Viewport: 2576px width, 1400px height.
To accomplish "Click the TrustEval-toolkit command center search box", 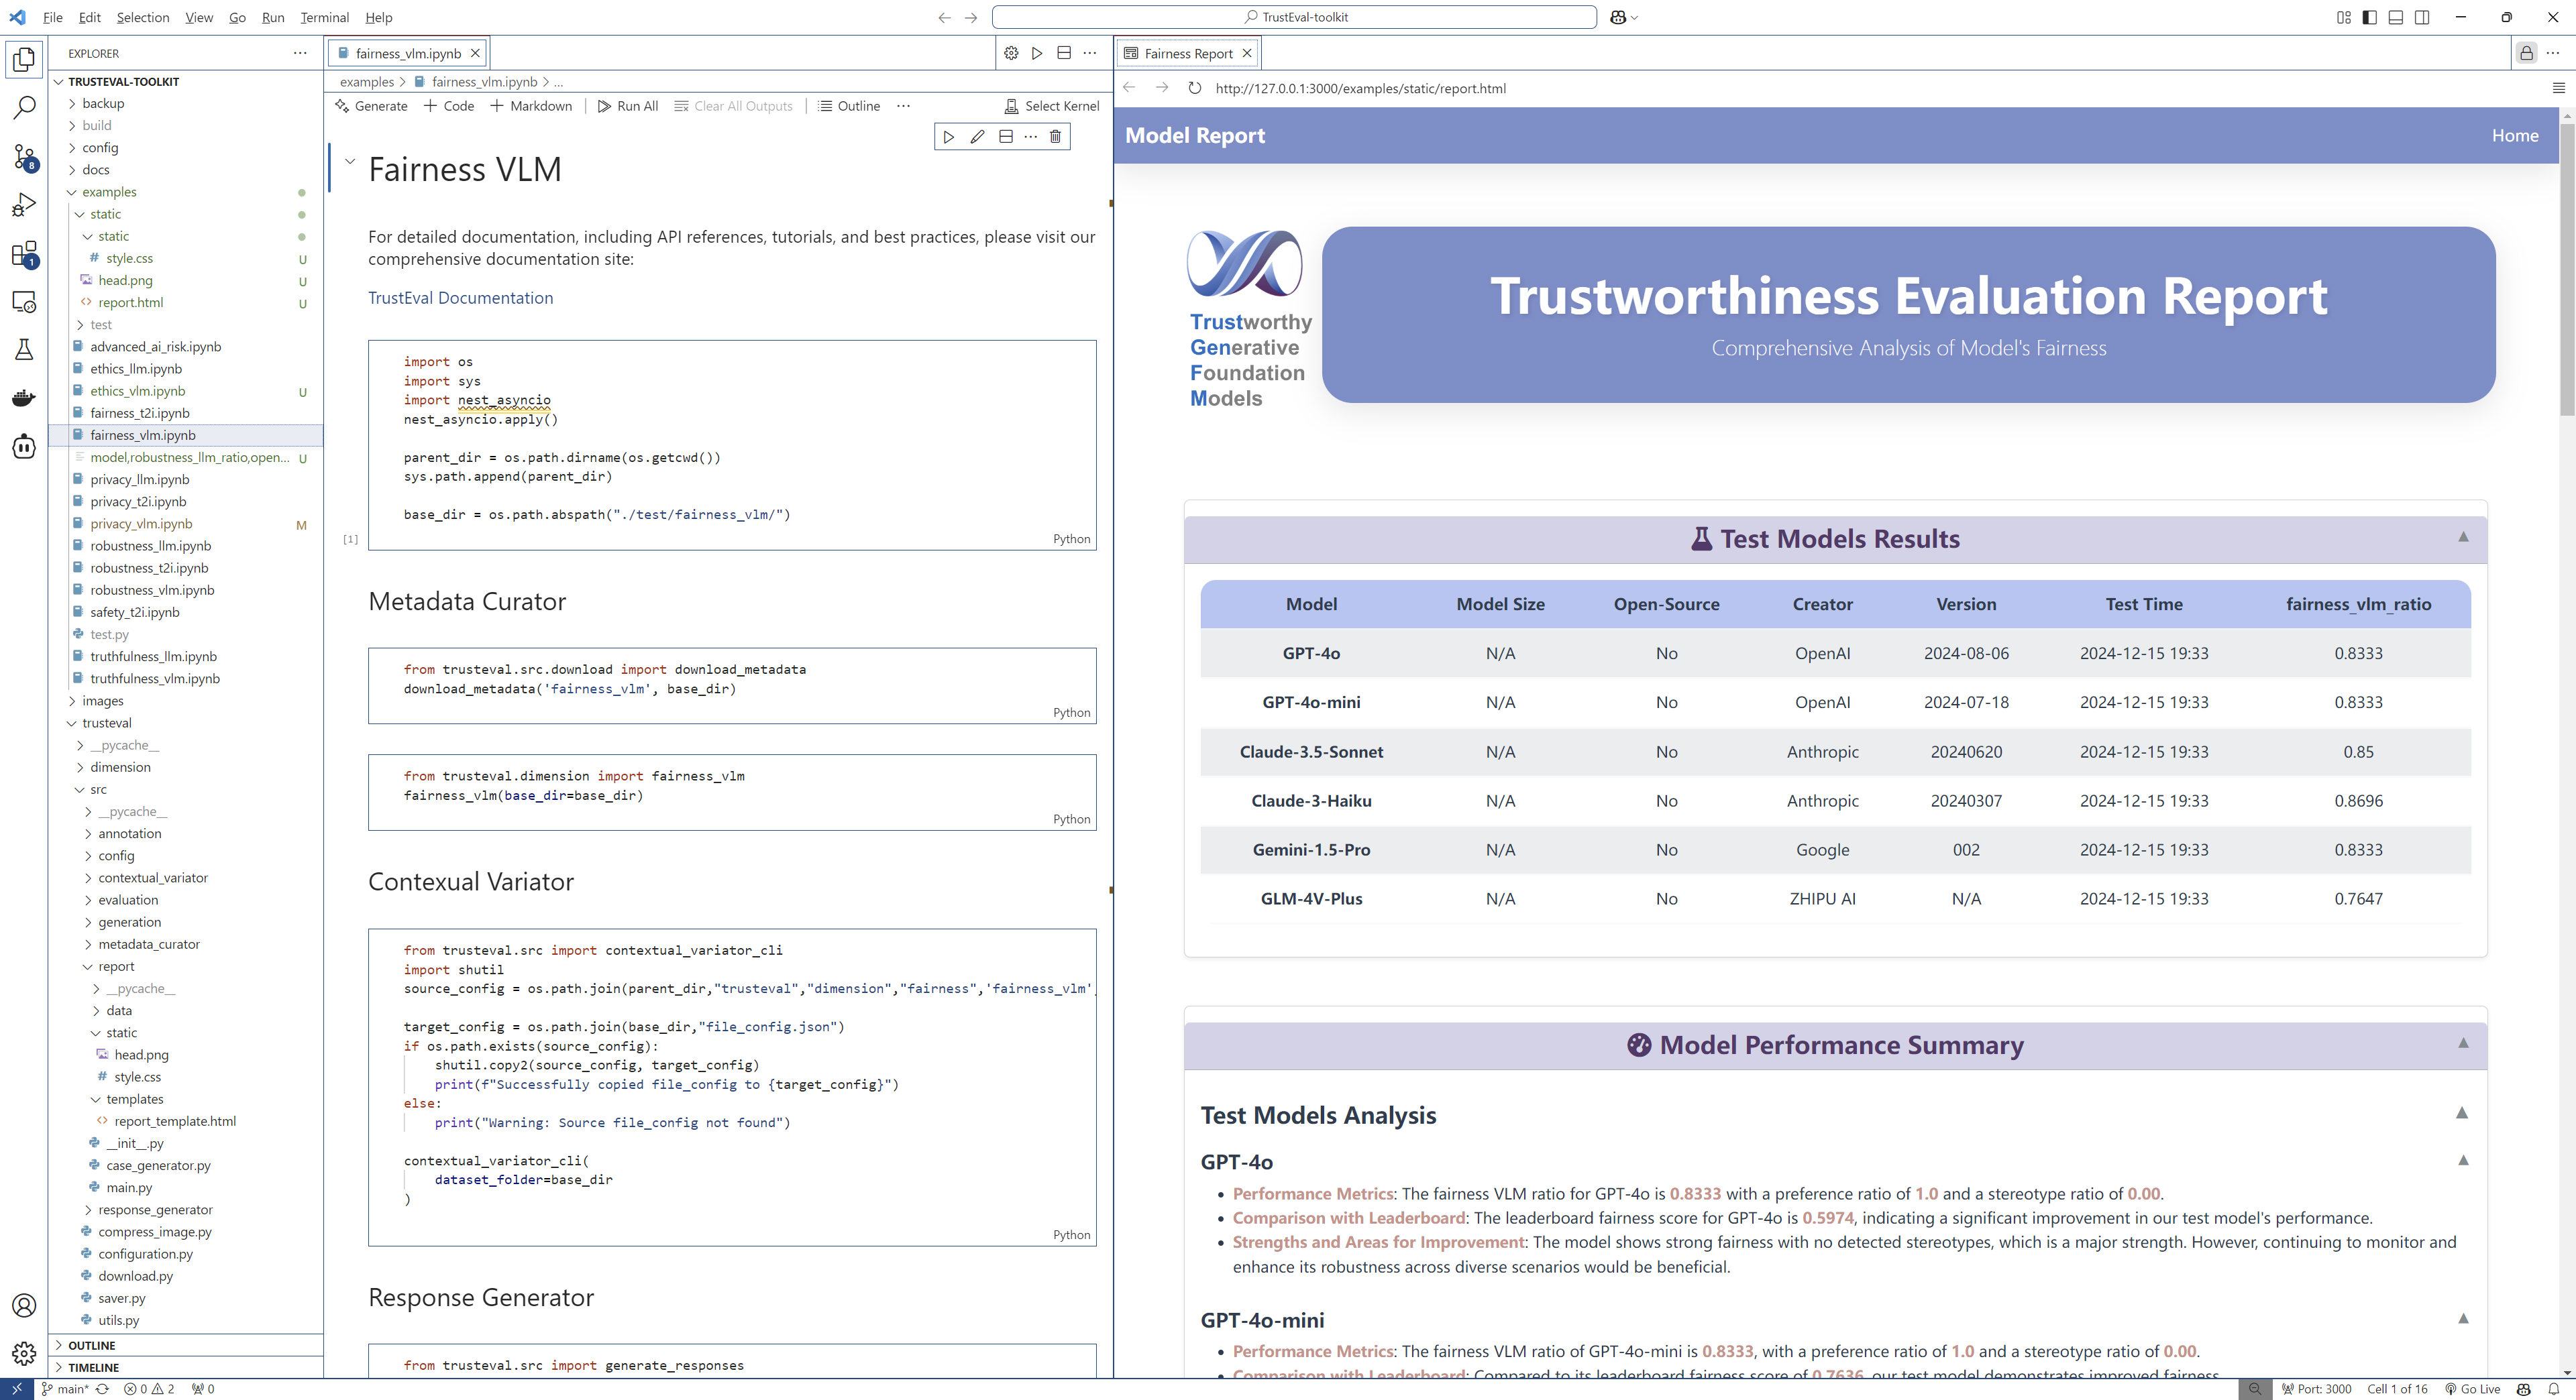I will point(1294,17).
